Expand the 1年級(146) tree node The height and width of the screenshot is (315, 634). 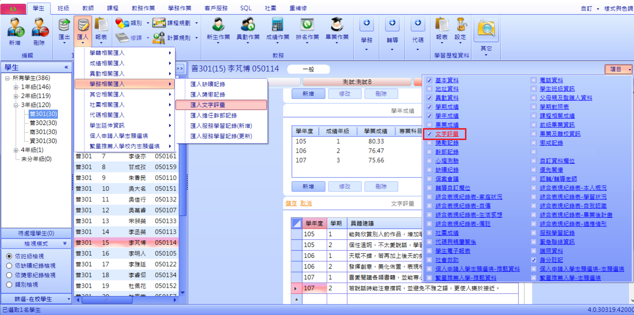pos(16,87)
